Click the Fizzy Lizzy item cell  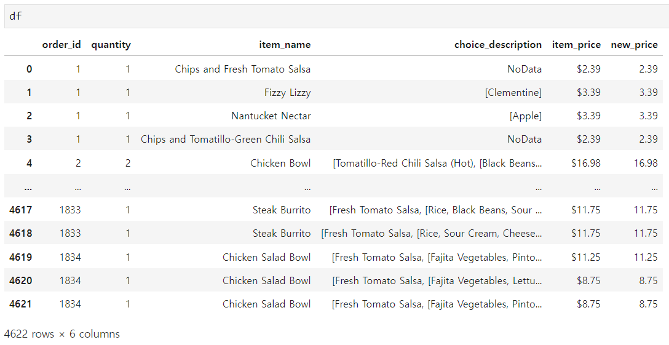tap(288, 93)
